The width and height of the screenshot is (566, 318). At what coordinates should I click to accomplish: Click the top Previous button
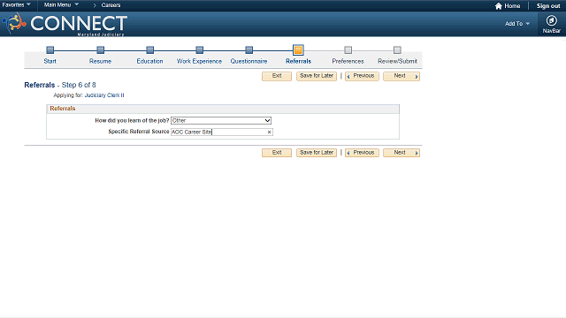pyautogui.click(x=362, y=76)
